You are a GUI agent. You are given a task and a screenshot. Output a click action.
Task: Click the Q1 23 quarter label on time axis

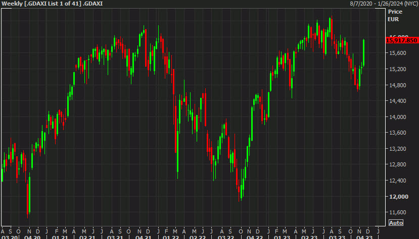282,237
